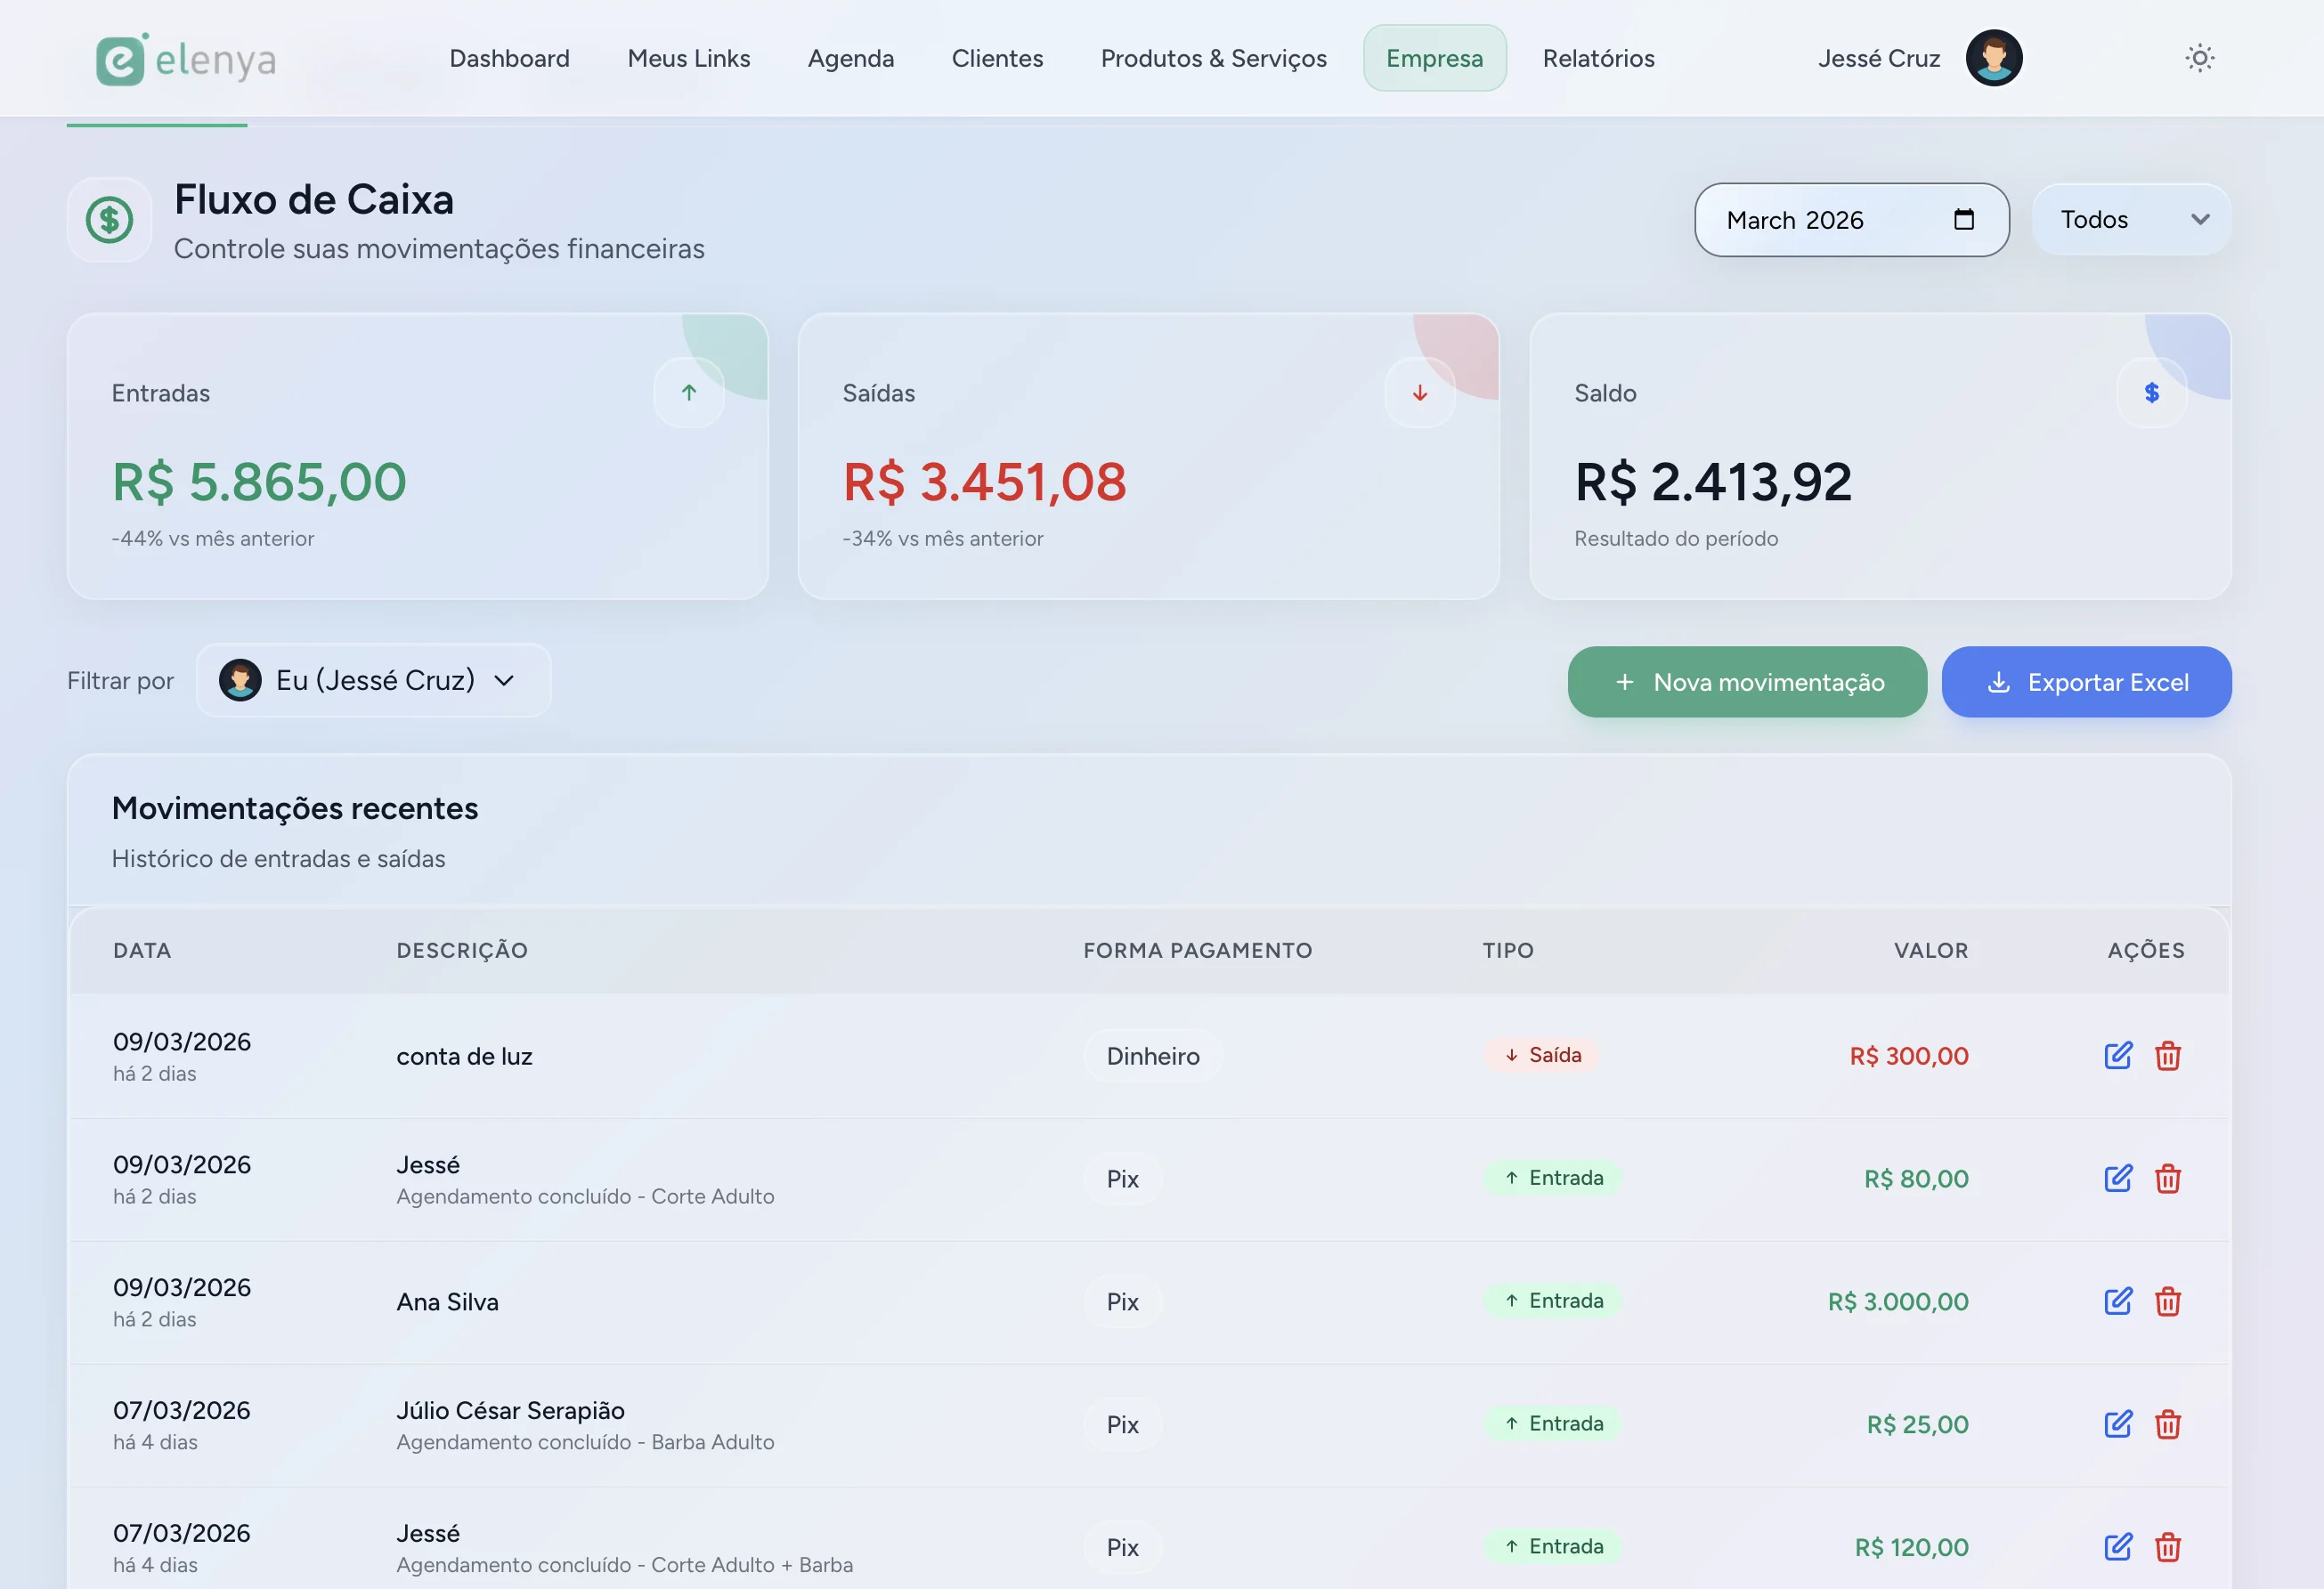Click the R$ 5.865,00 Entradas total
2324x1589 pixels.
tap(259, 482)
